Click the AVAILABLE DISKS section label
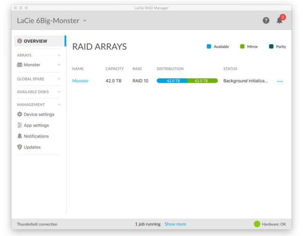Screen dimensions: 303x236 pos(33,92)
